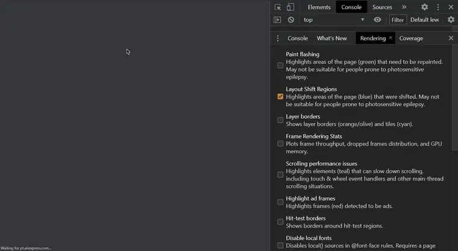Close the Rendering tab
The image size is (458, 251).
click(391, 38)
